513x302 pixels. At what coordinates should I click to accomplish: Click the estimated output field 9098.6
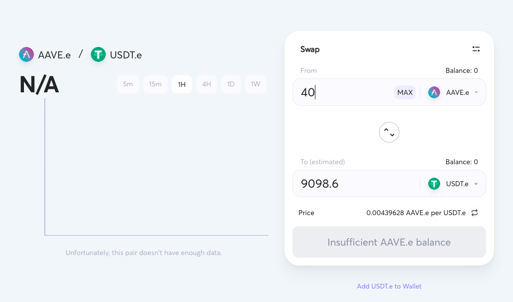(x=357, y=184)
